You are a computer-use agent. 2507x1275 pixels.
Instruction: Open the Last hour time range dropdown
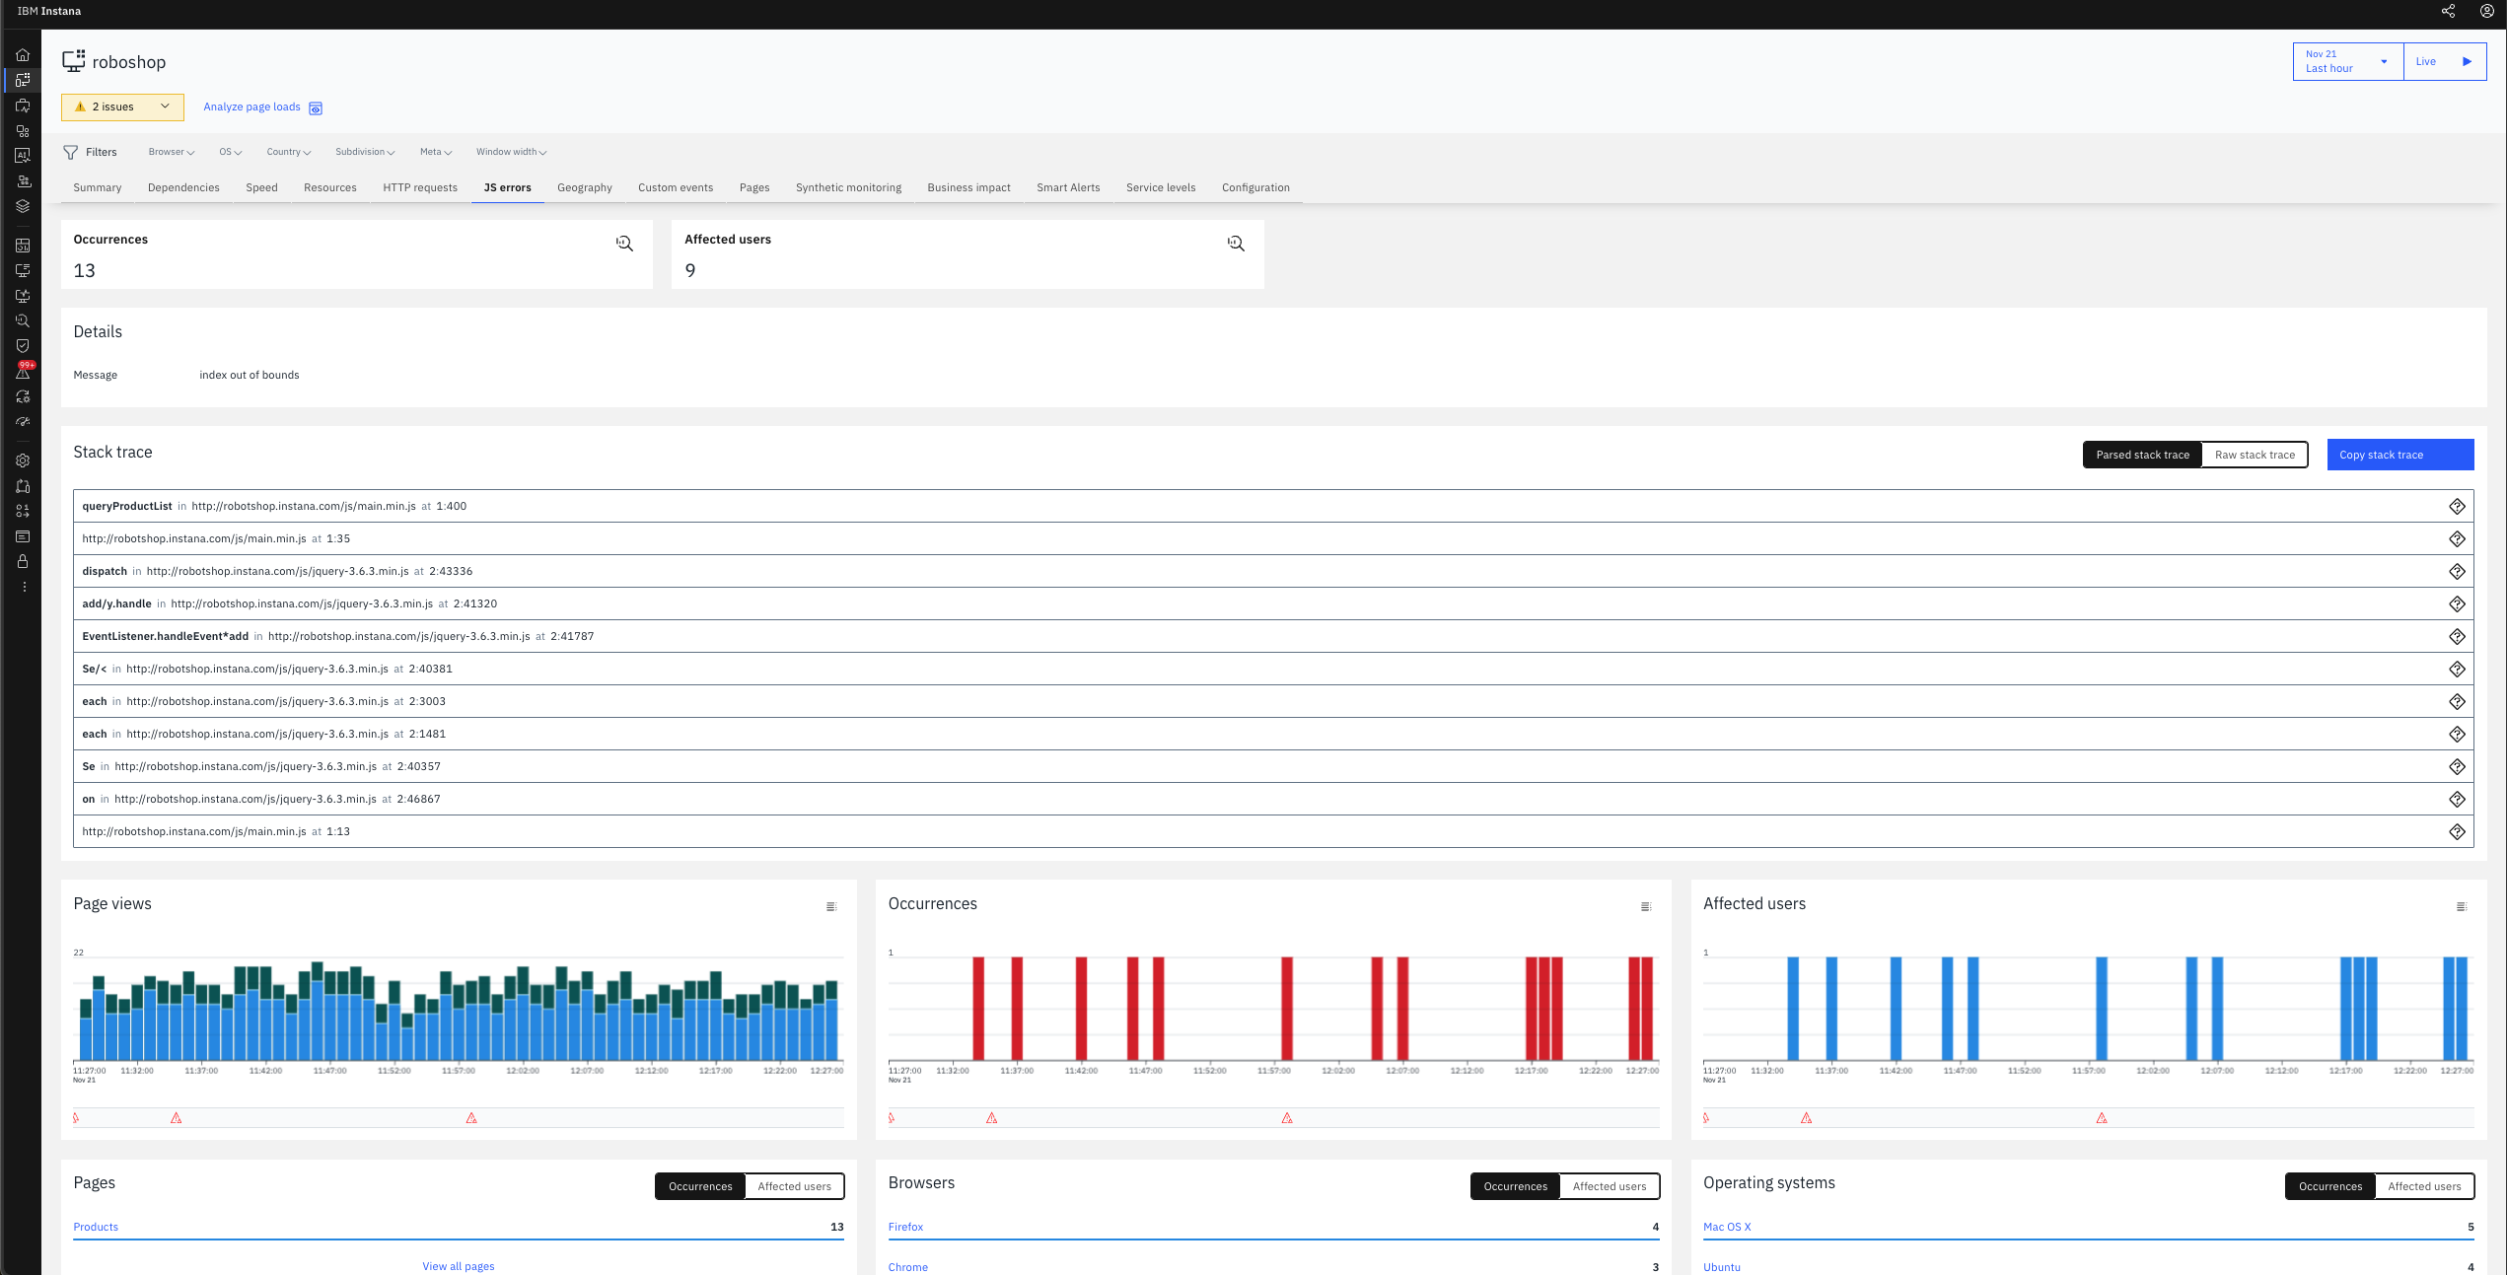pyautogui.click(x=2347, y=61)
